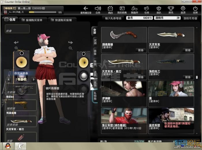The width and height of the screenshot is (202, 150).
Task: Zoom in on the character model
Action: coord(16,48)
